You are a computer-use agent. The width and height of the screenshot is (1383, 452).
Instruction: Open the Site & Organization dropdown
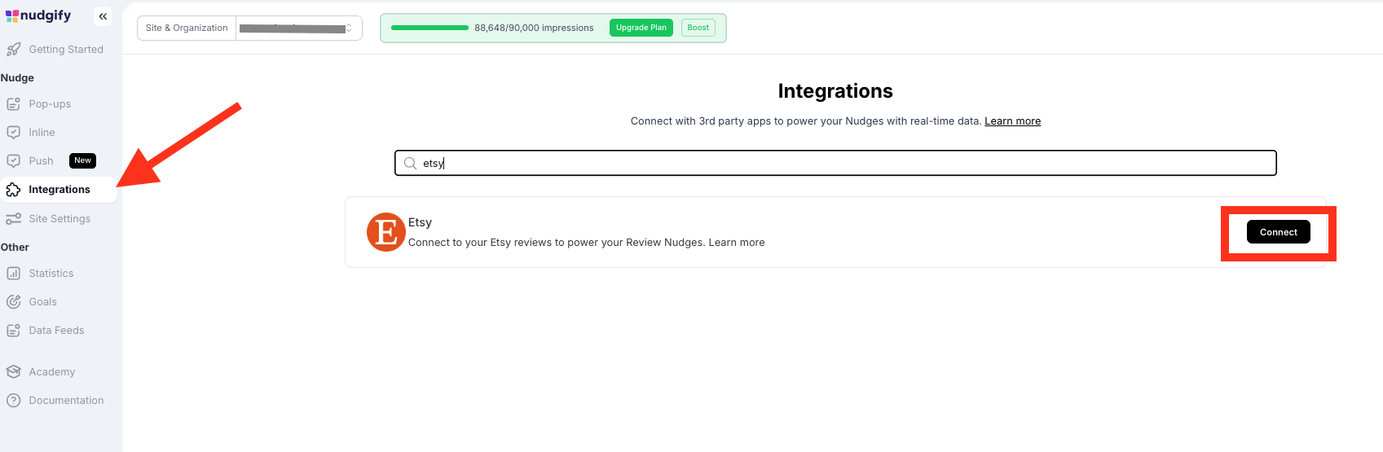299,28
